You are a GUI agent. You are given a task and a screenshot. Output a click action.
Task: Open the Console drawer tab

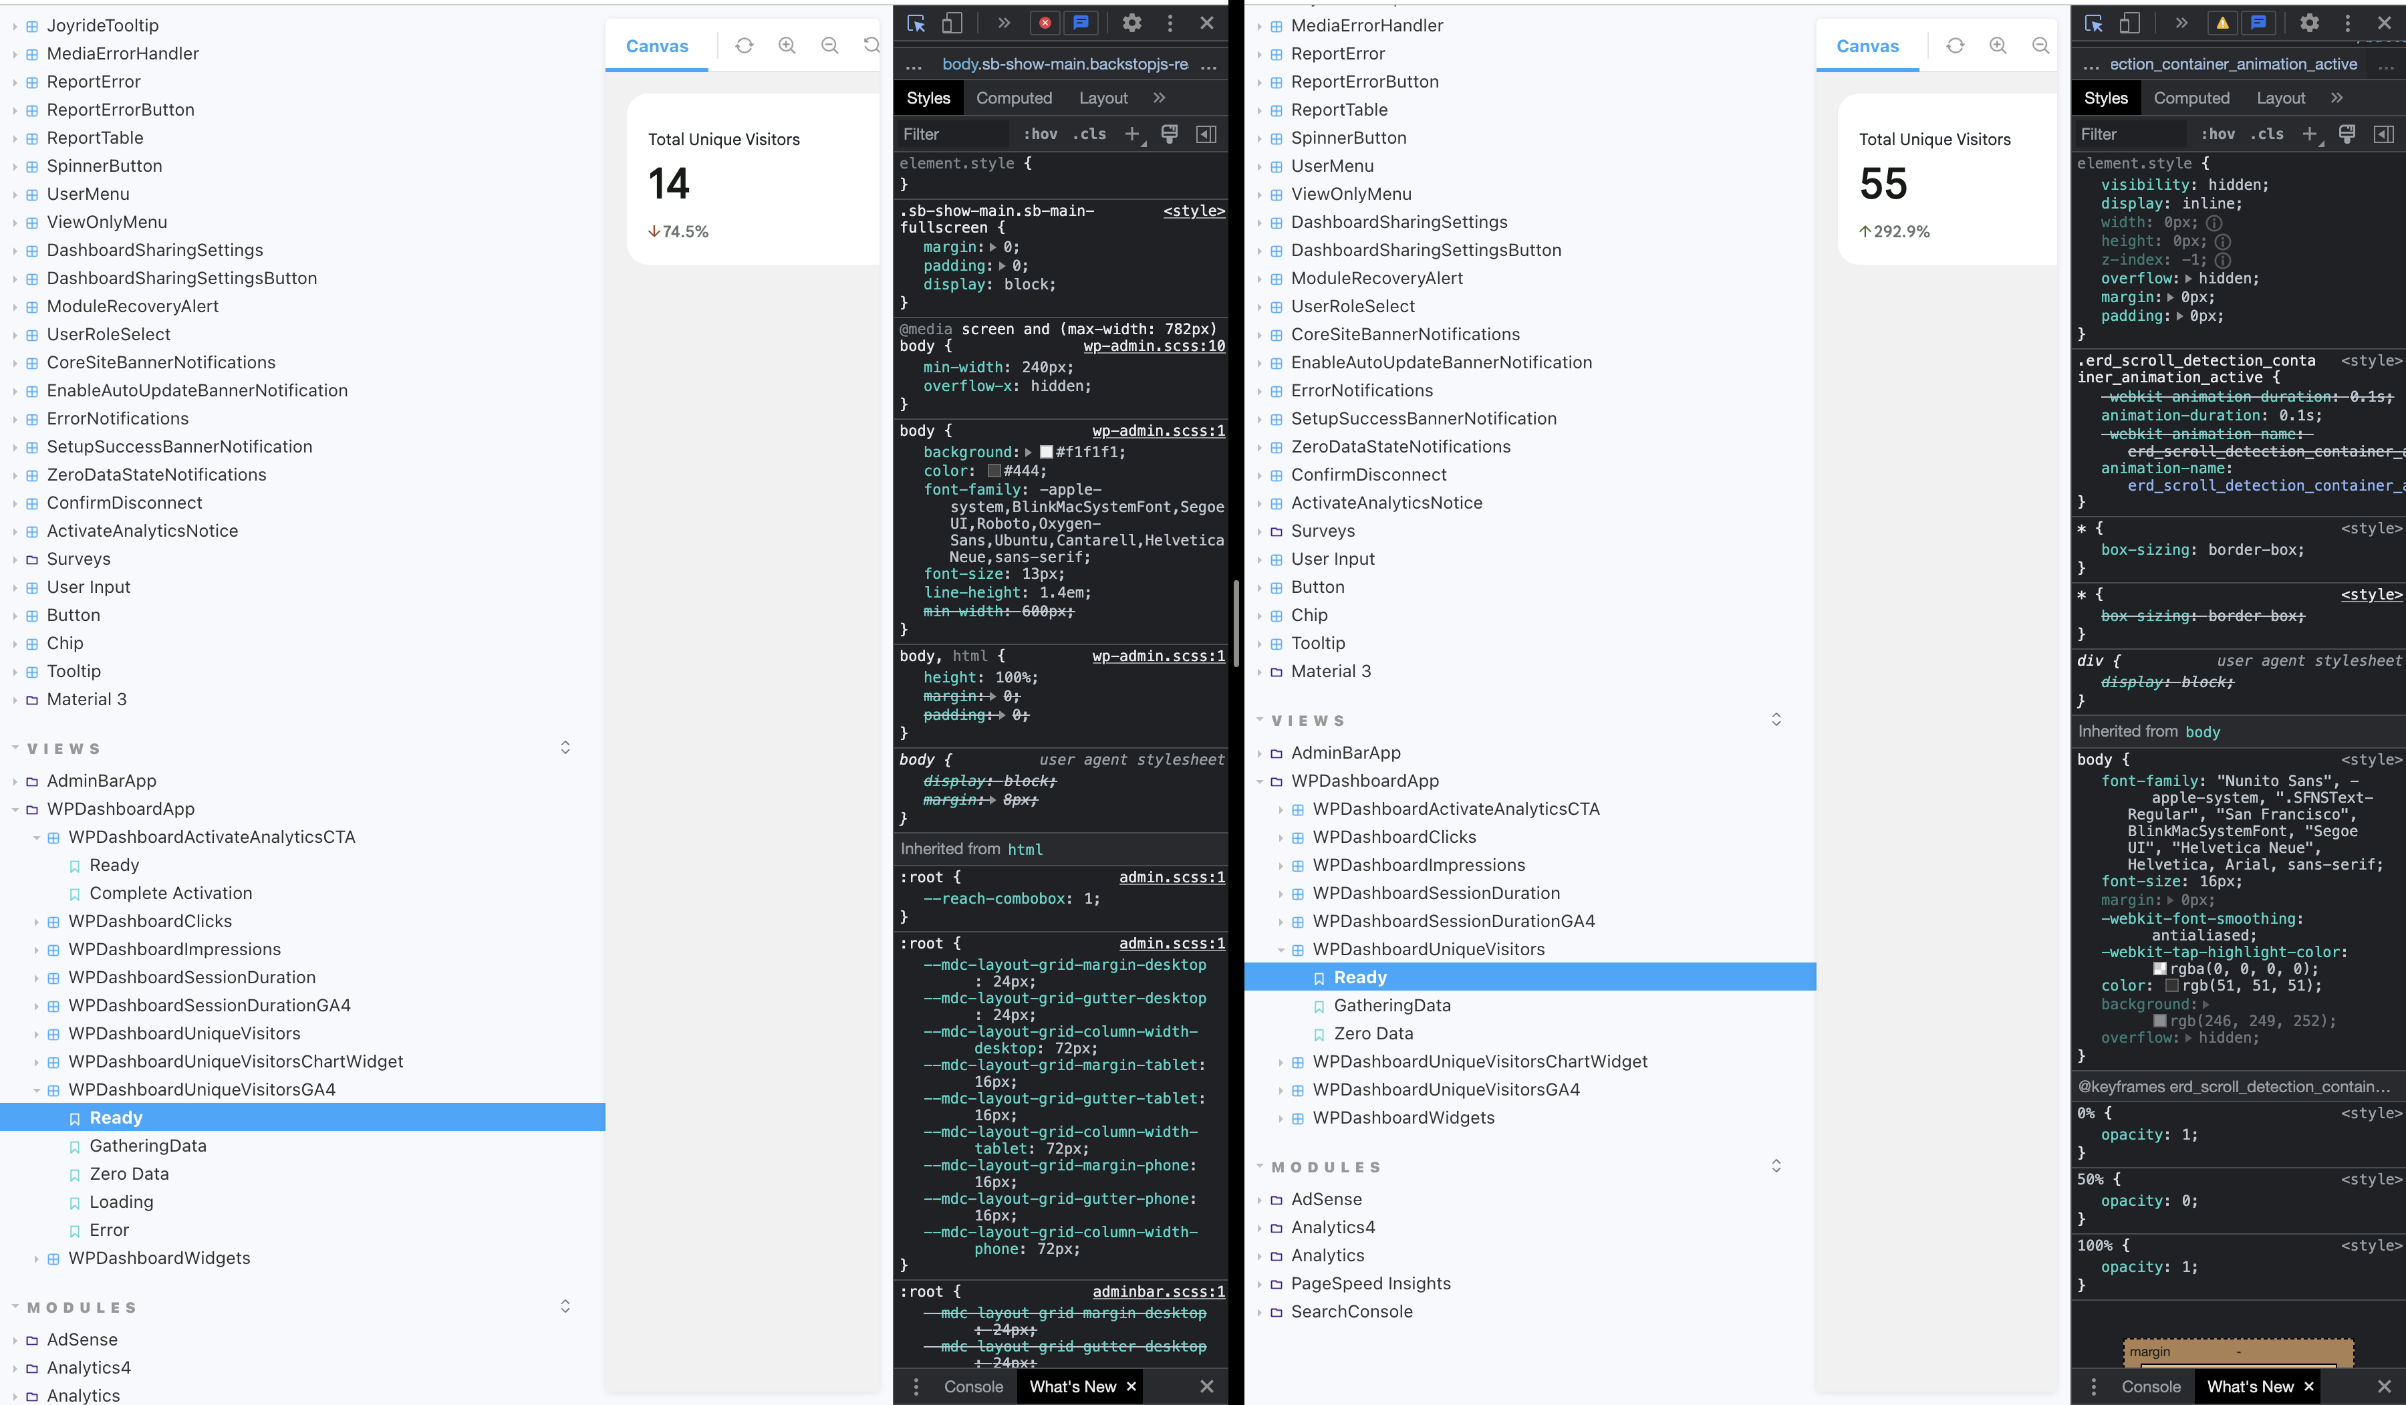(x=972, y=1386)
